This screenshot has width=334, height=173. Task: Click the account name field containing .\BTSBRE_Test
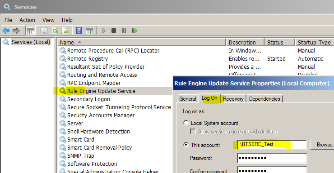(x=272, y=145)
